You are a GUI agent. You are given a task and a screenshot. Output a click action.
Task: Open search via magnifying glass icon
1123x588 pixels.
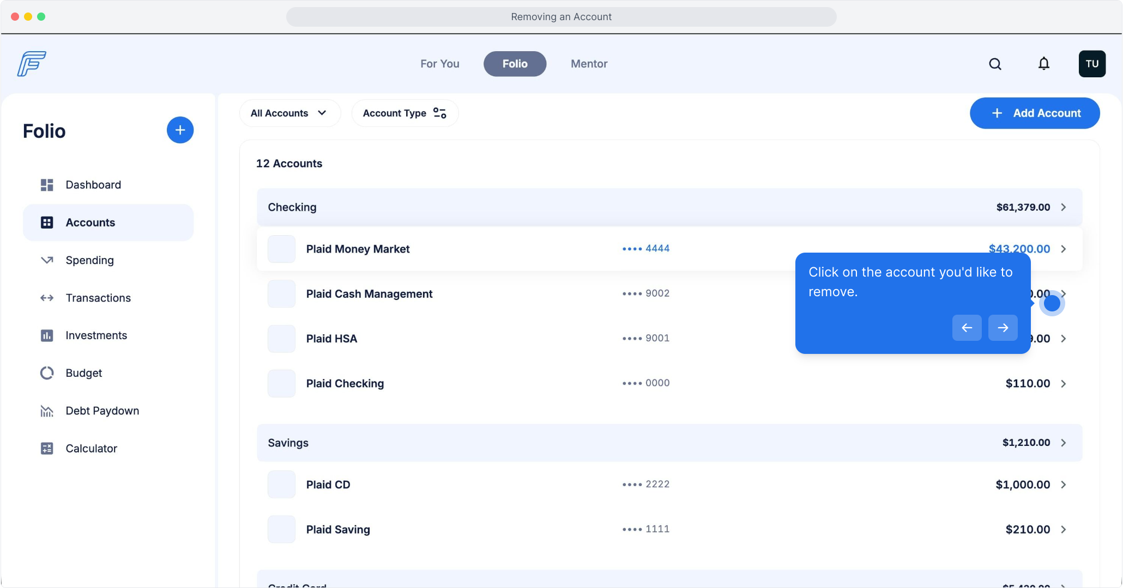tap(995, 64)
